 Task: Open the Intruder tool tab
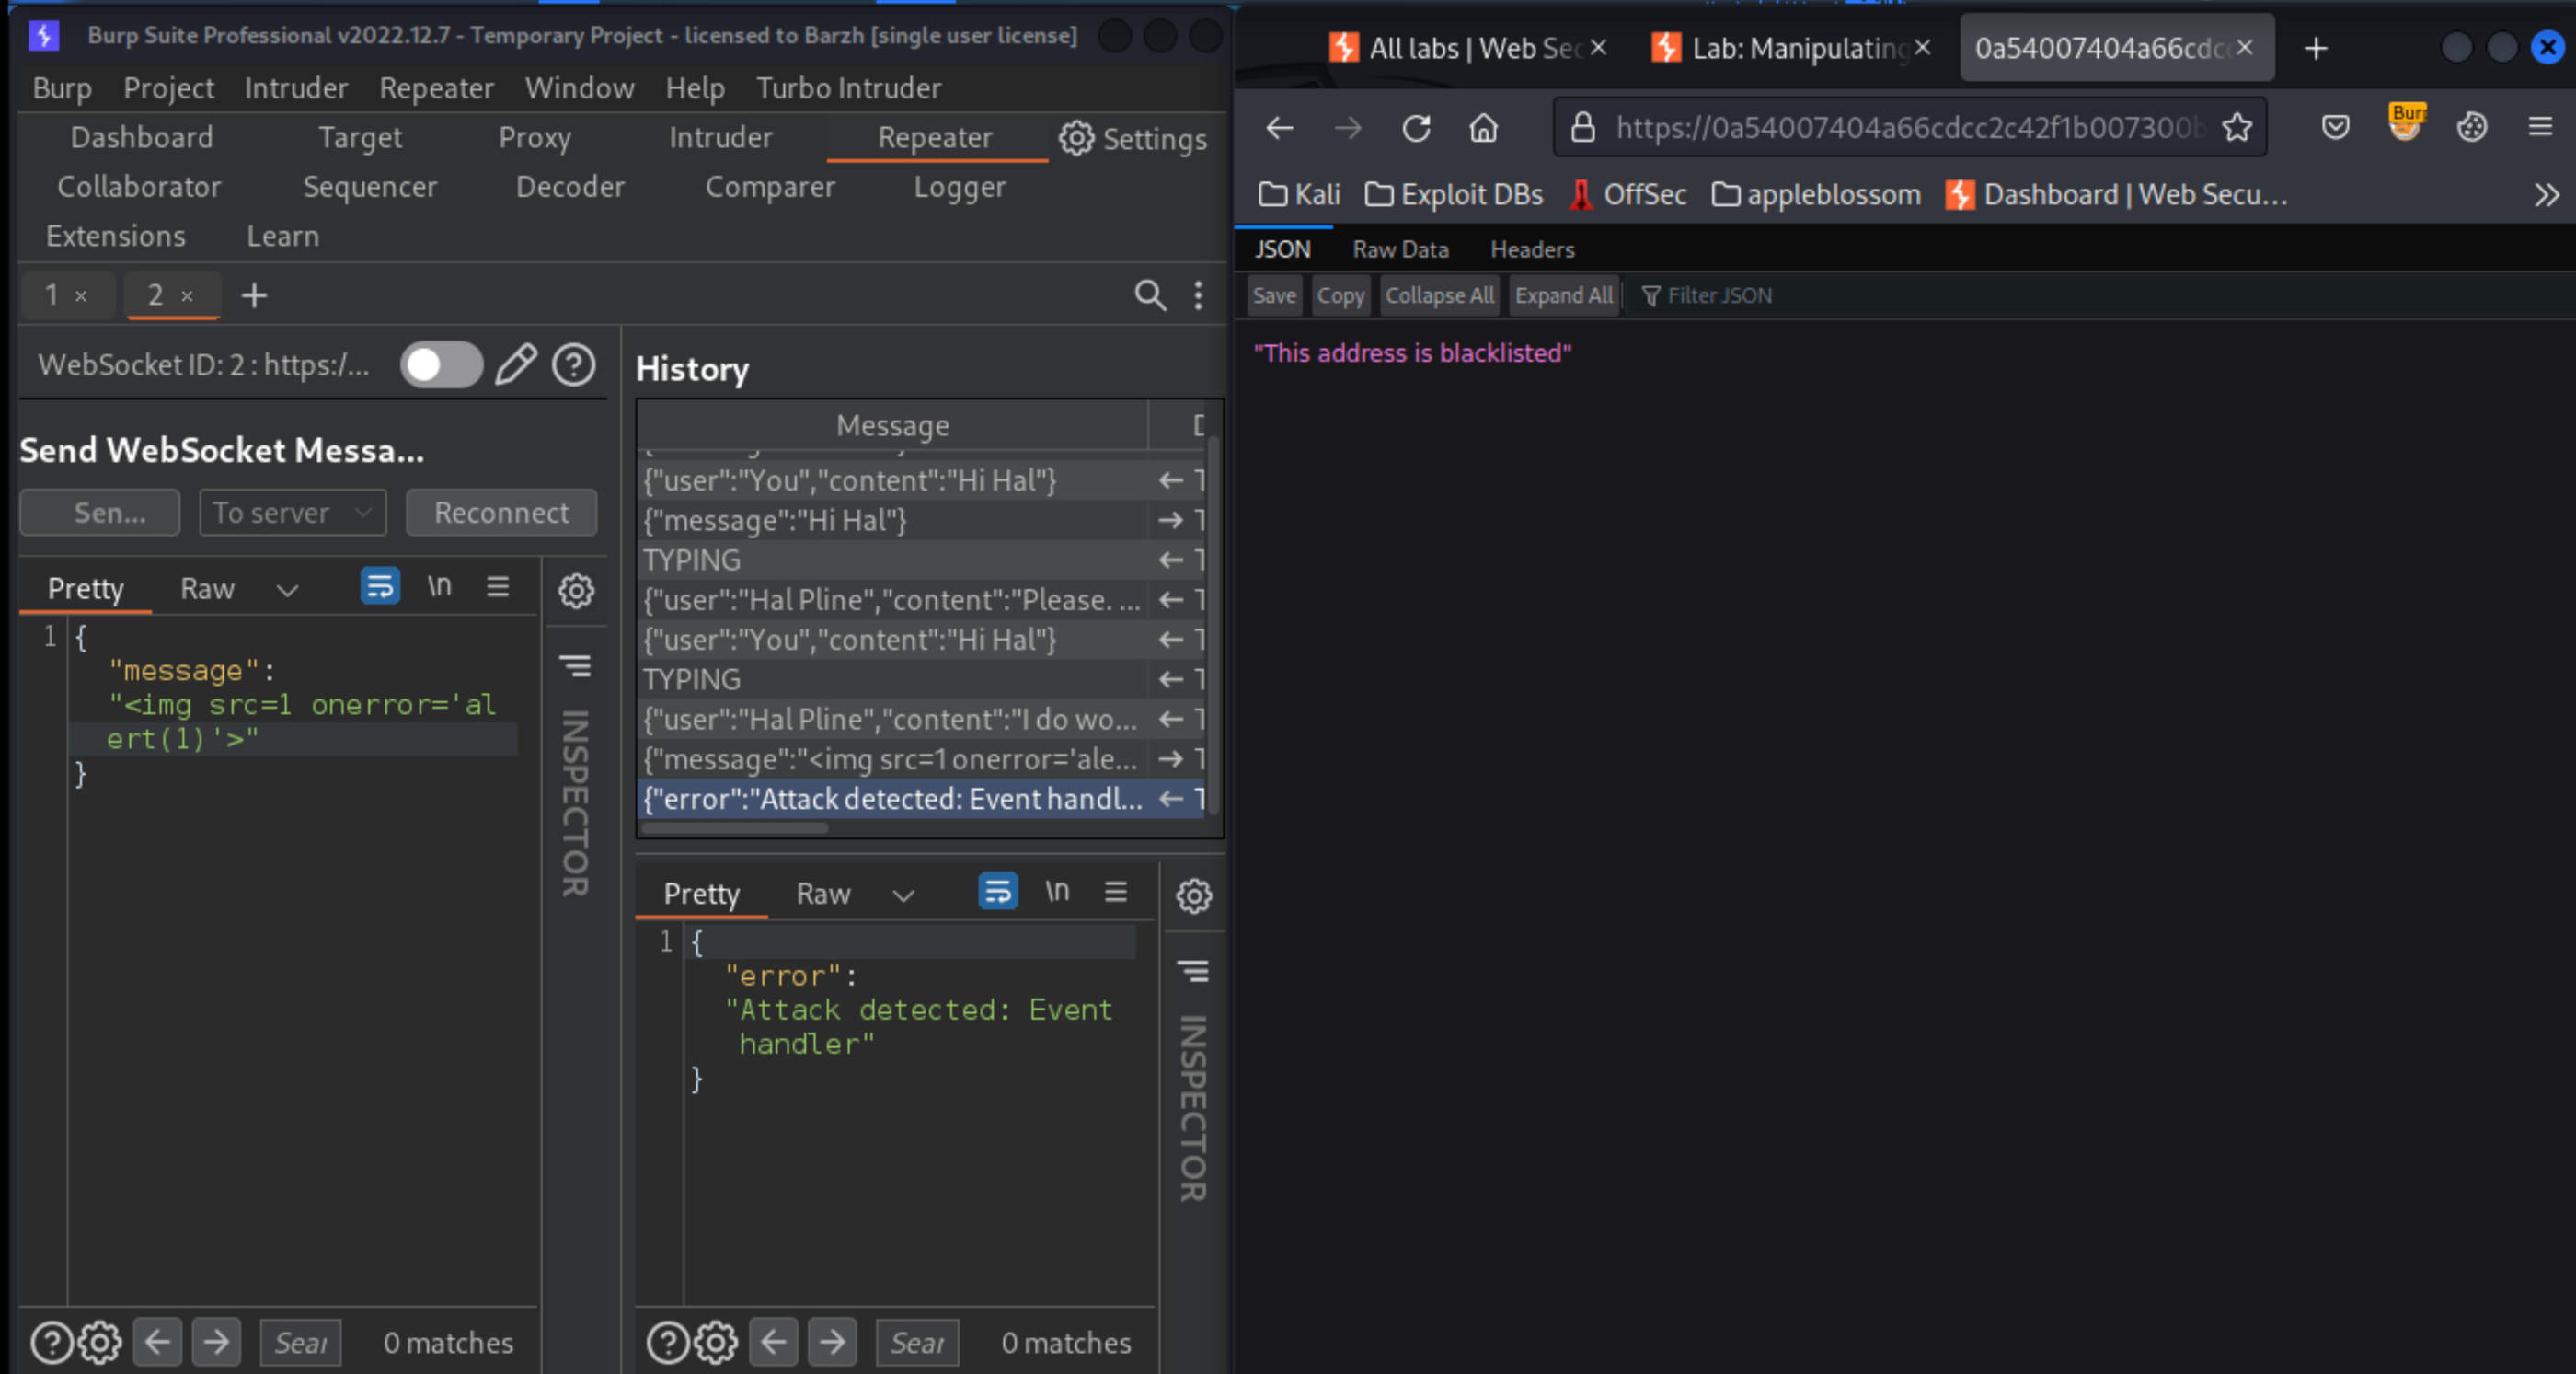[x=720, y=137]
